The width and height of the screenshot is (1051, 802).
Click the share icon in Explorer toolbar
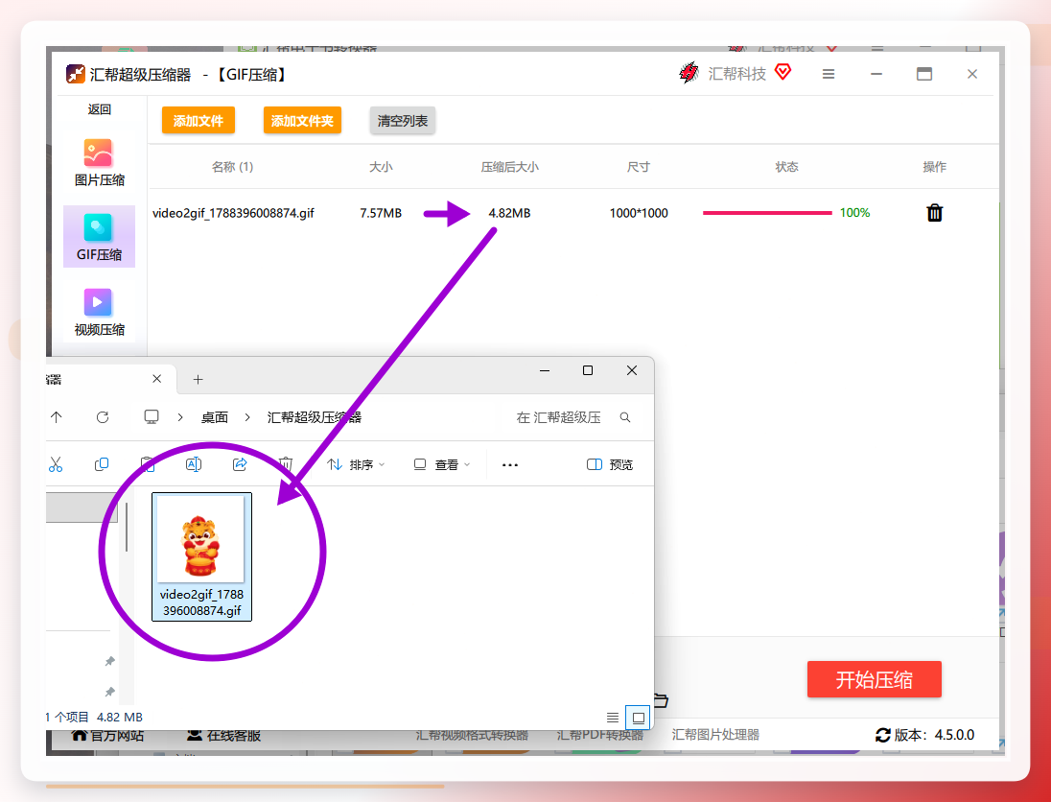tap(240, 464)
